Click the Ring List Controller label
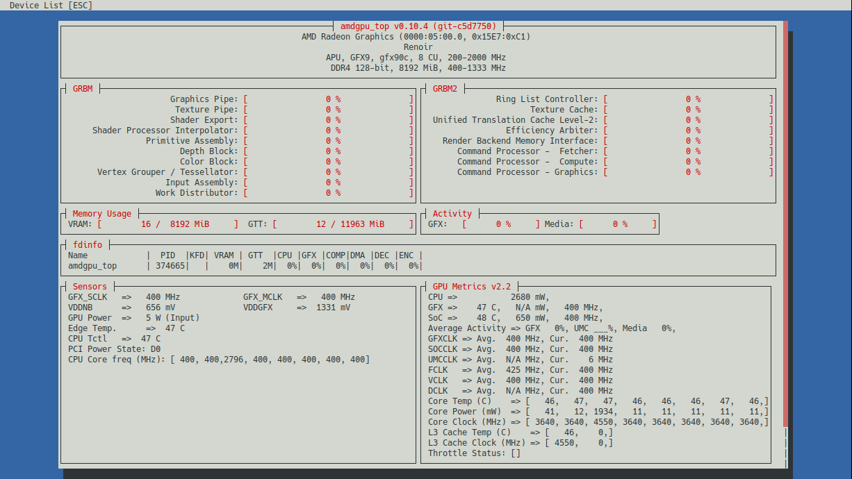The height and width of the screenshot is (479, 852). [547, 99]
